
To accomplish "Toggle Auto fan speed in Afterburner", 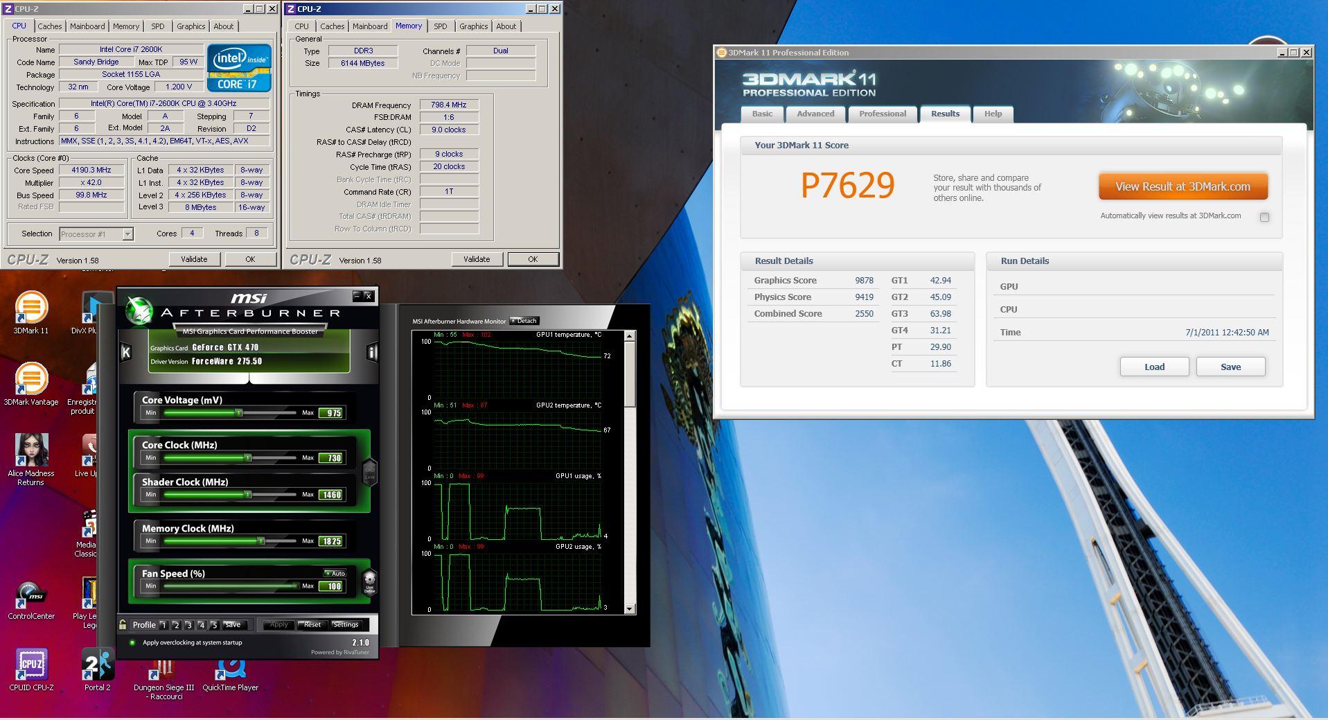I will 335,573.
